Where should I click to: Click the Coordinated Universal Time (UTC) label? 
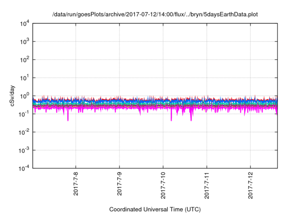(x=155, y=210)
